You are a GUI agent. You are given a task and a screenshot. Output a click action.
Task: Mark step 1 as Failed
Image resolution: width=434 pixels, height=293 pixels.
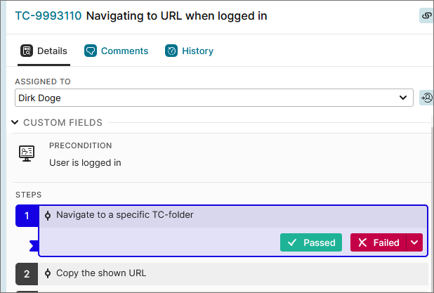[379, 242]
